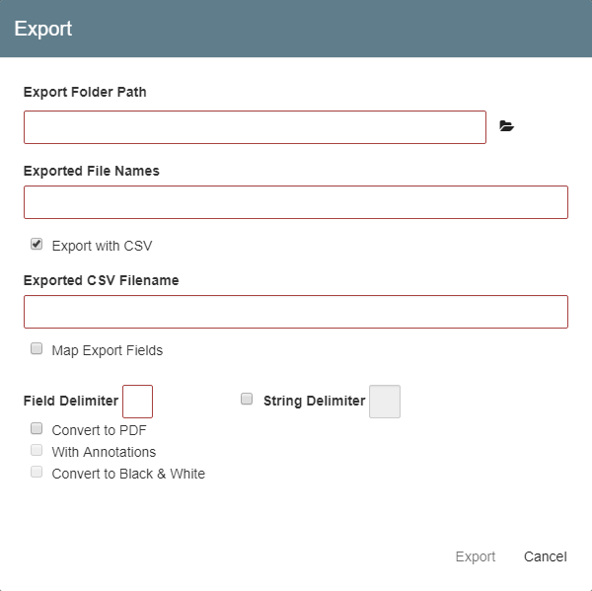
Task: Click the Convert to Black & White label
Action: [128, 474]
